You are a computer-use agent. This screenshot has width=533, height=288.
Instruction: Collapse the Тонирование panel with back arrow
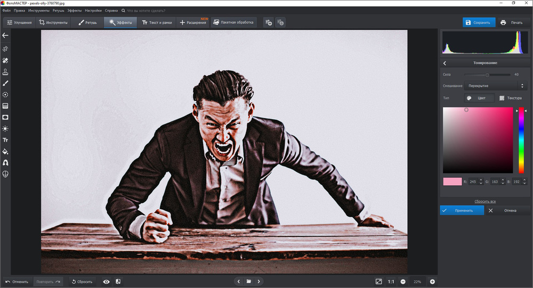point(445,63)
